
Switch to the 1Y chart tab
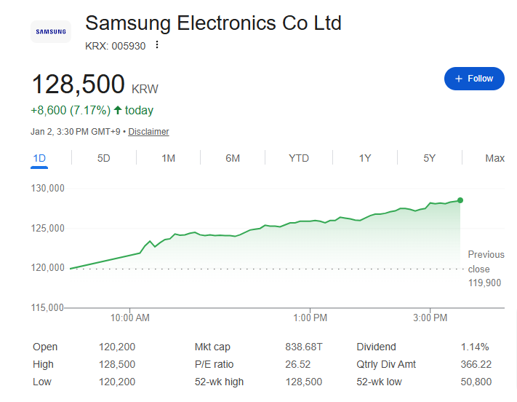(x=365, y=158)
